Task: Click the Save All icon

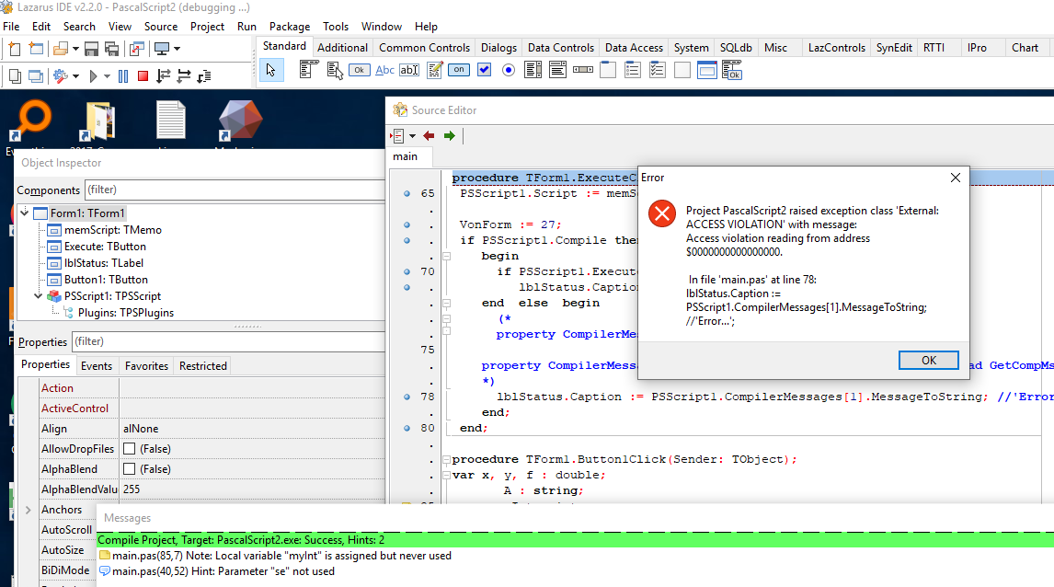Action: (112, 49)
